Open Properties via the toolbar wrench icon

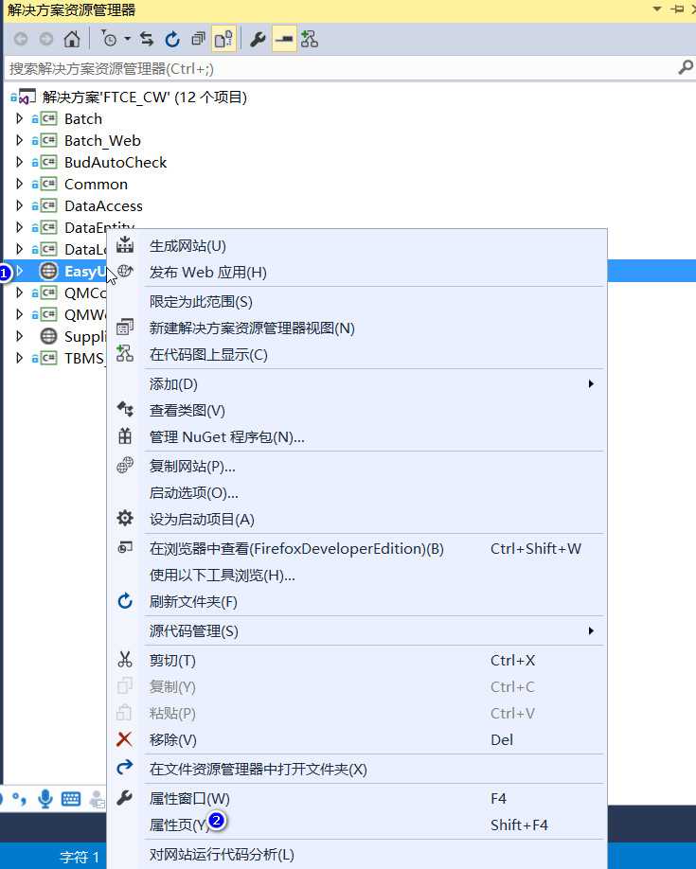[x=258, y=40]
